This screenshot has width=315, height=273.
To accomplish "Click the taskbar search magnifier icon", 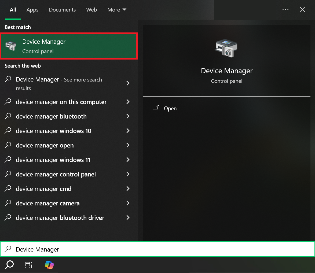I will coord(9,265).
